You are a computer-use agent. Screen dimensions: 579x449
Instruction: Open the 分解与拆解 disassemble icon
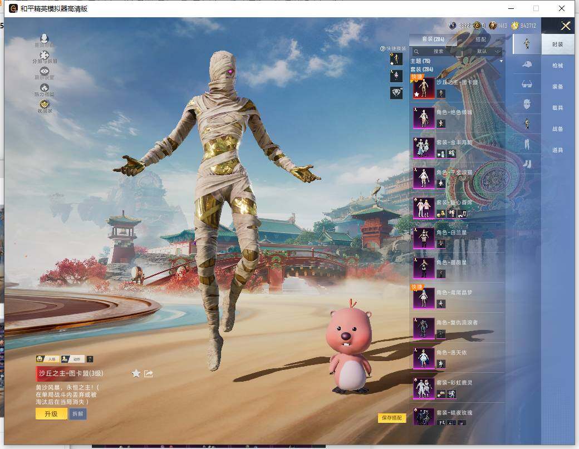pos(45,55)
